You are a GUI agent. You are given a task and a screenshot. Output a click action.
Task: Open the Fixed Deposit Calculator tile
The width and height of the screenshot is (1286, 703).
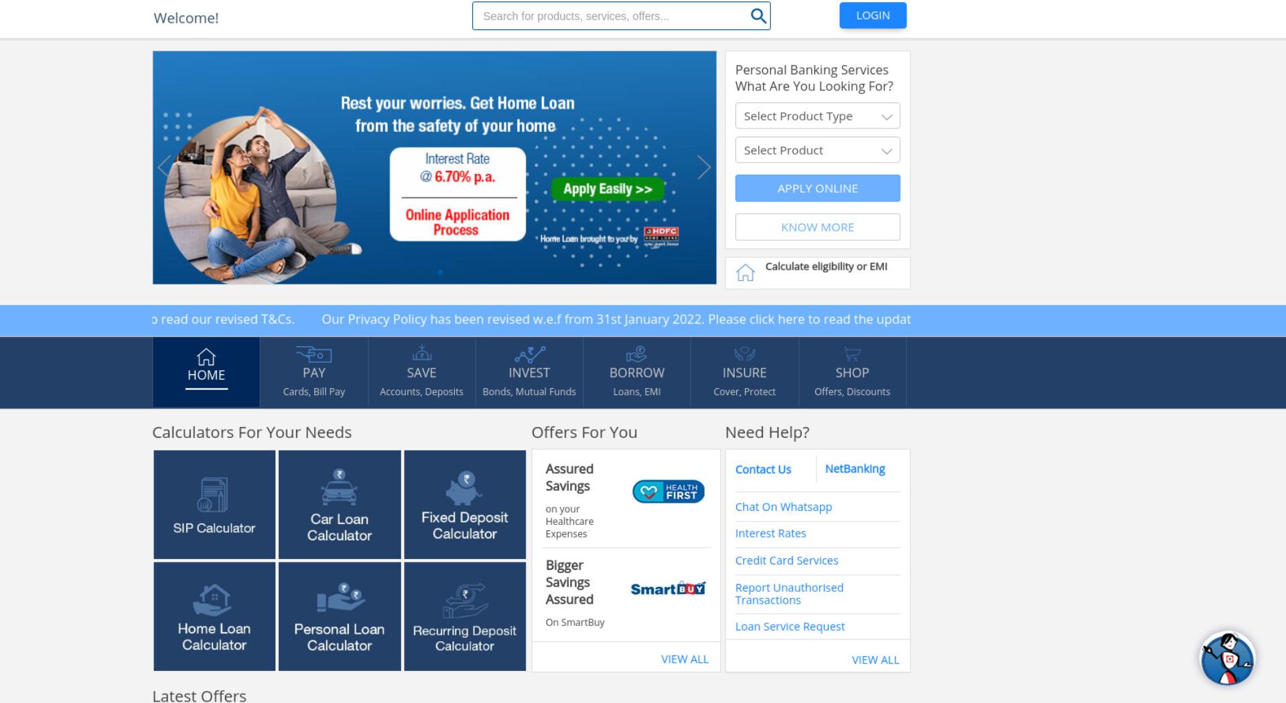465,504
